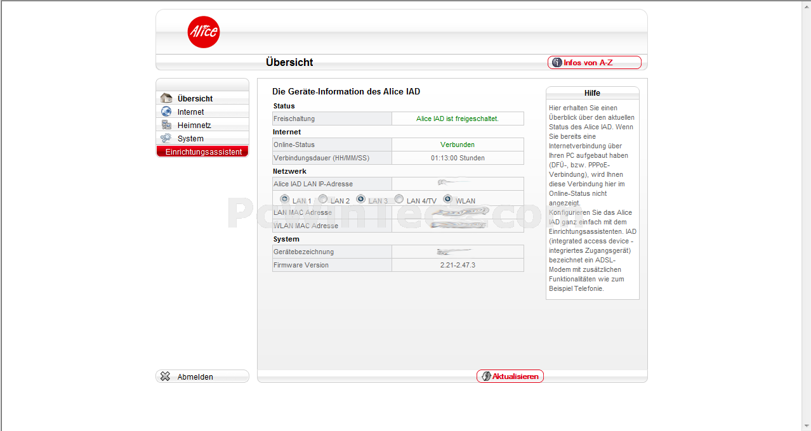Viewport: 811px width, 431px height.
Task: Click the 'Freischaltung' row label
Action: pos(294,119)
